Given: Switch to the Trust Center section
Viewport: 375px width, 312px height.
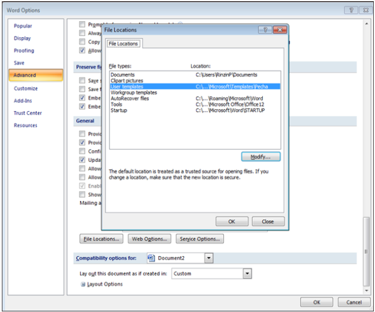Looking at the screenshot, I should coord(28,113).
